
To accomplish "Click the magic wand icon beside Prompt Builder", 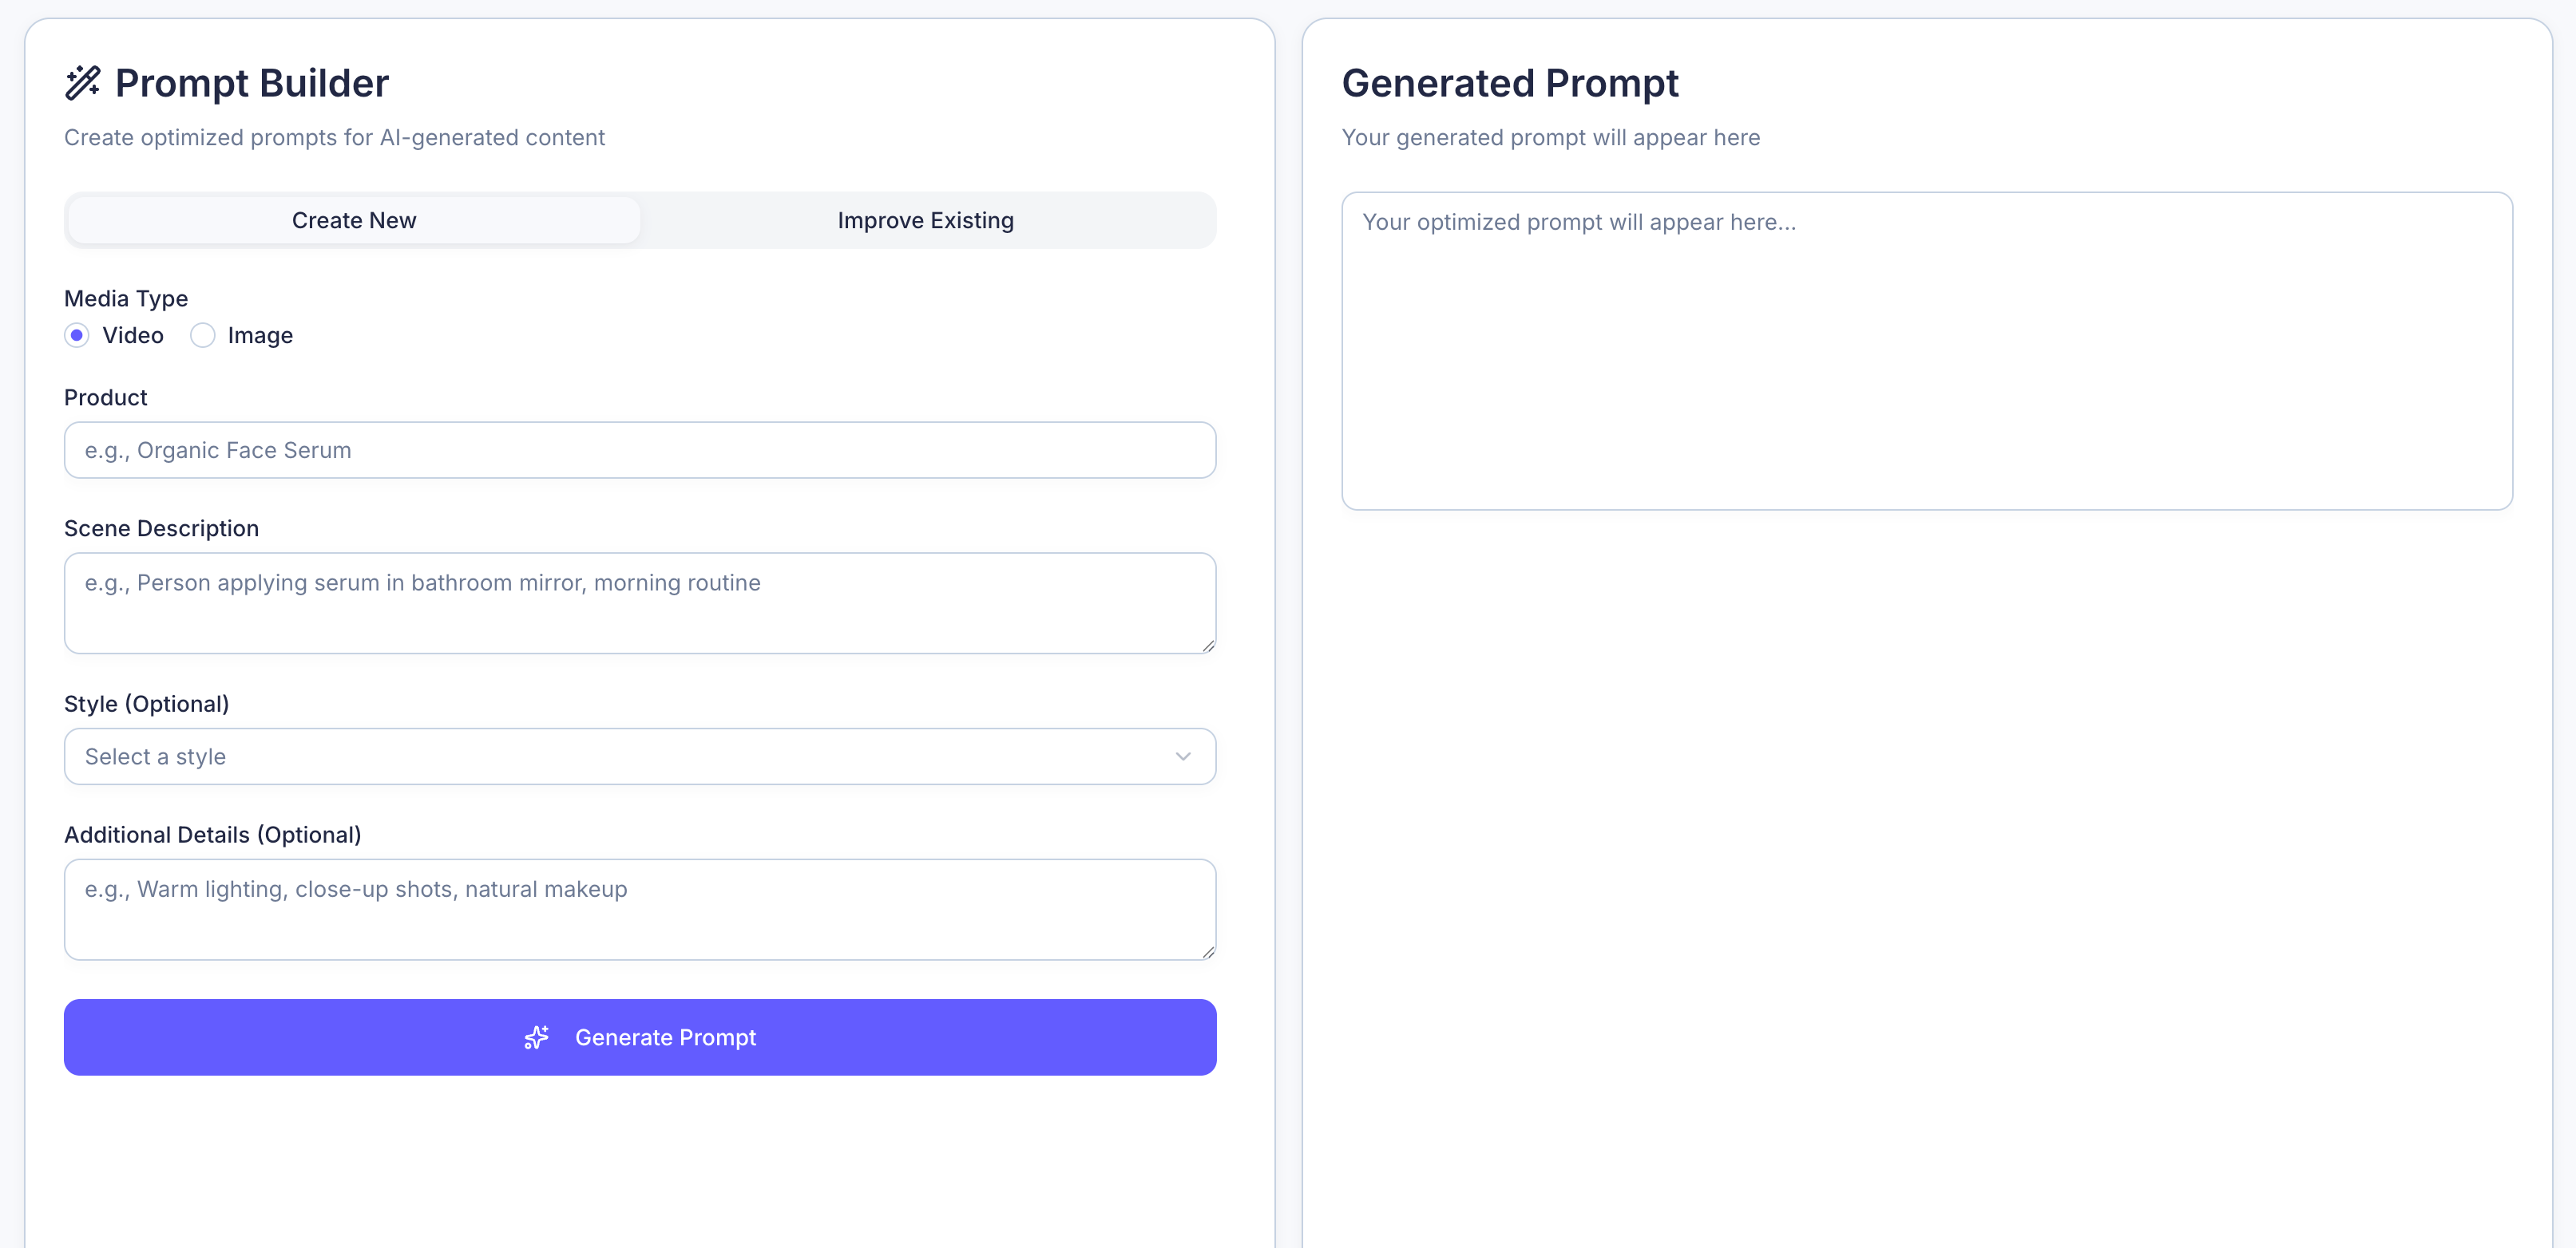I will [x=84, y=83].
